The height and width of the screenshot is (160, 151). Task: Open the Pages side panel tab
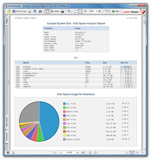(6, 21)
